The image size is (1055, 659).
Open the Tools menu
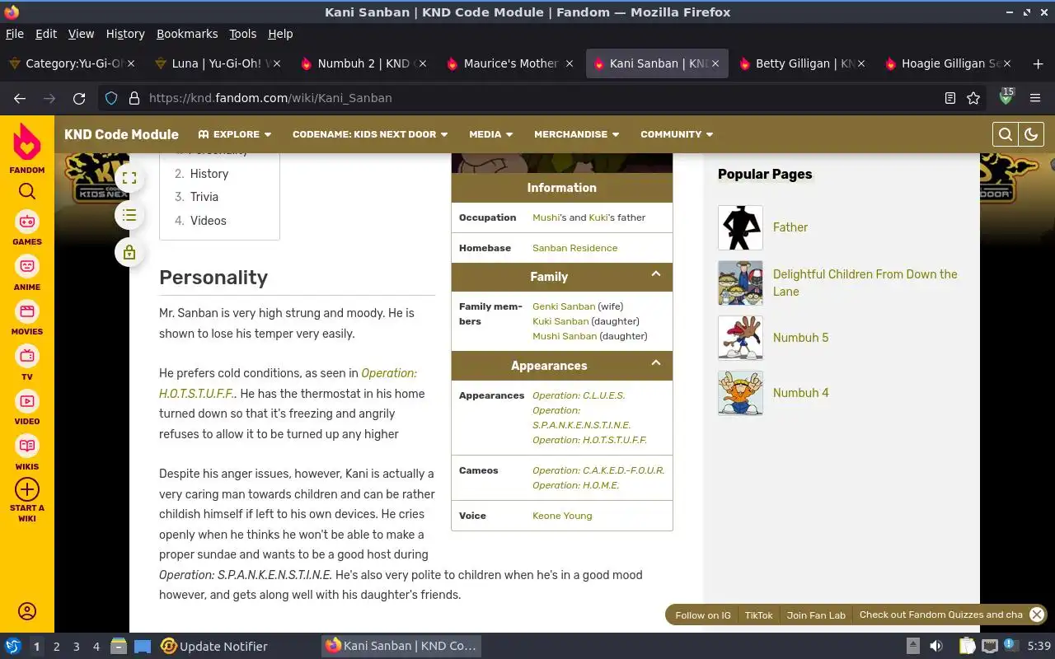pos(242,34)
